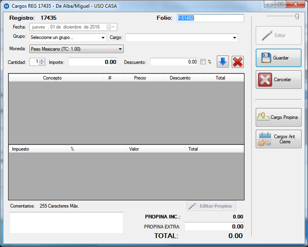Click the blue down-arrow add charge icon

point(222,62)
